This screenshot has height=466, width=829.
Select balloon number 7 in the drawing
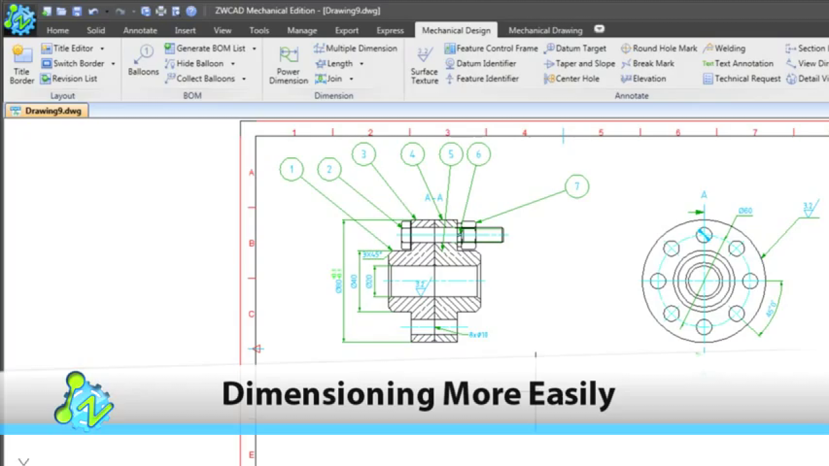click(576, 187)
